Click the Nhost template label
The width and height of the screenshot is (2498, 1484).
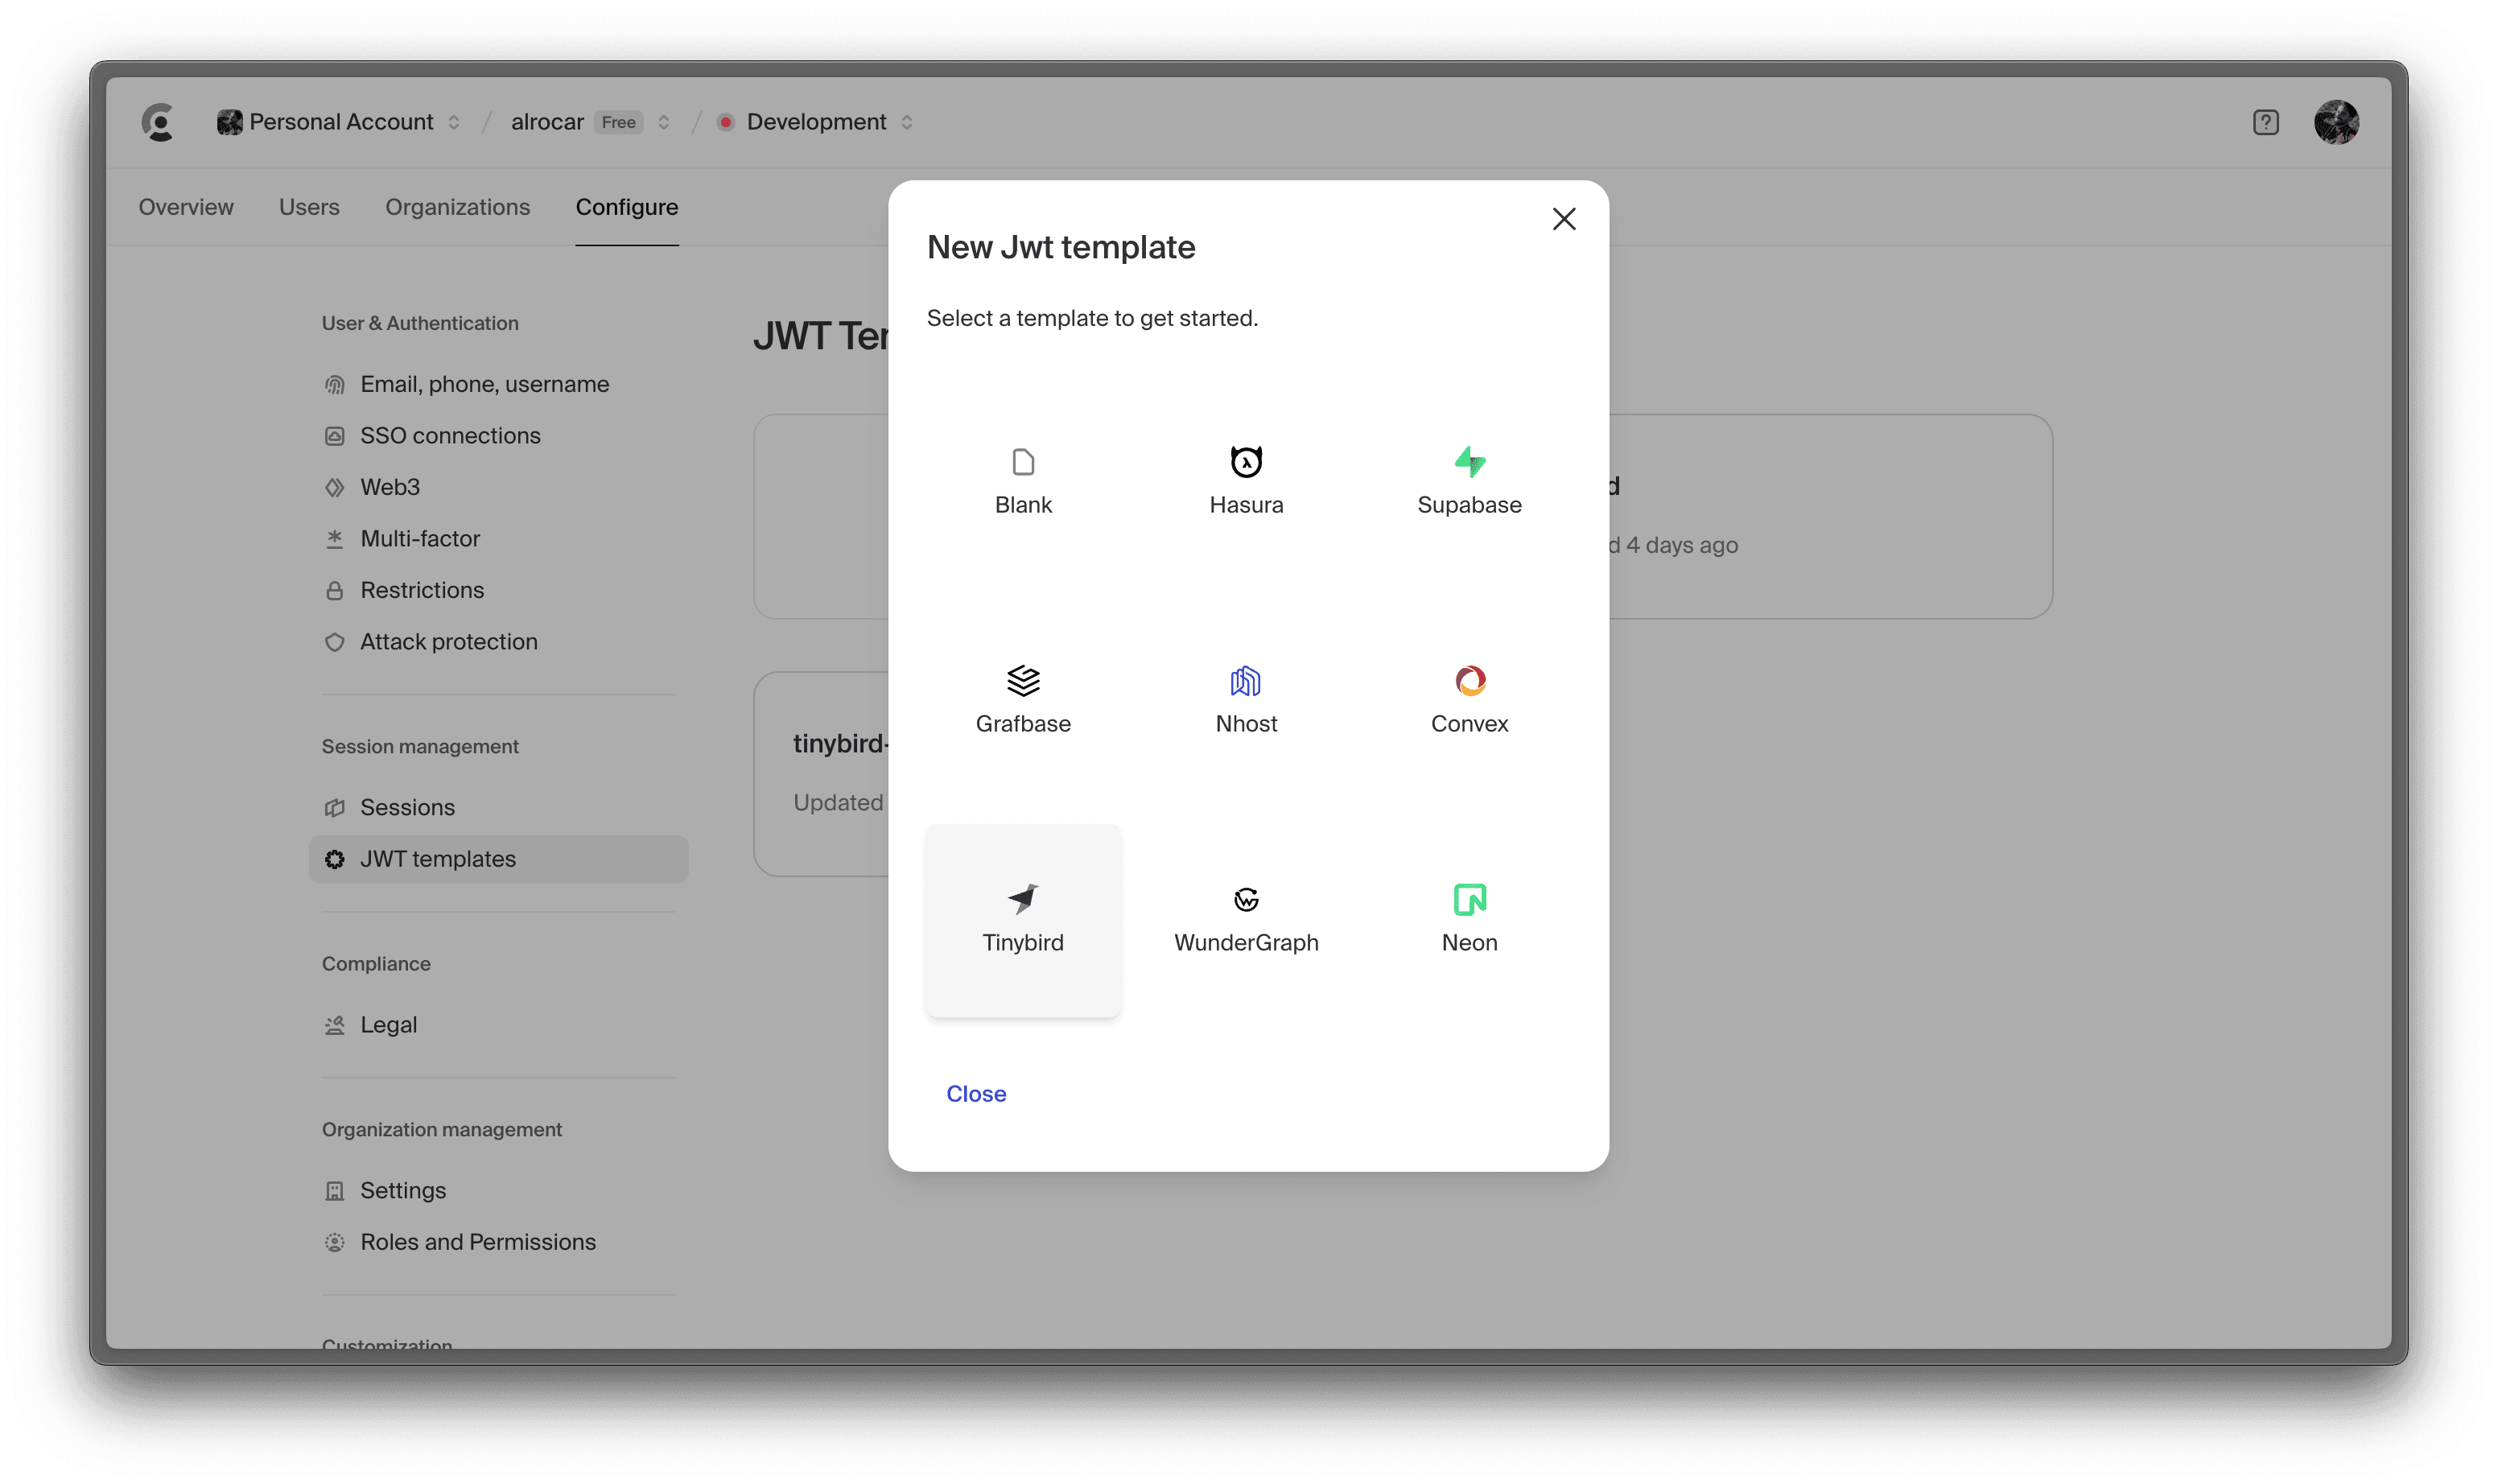(x=1246, y=724)
